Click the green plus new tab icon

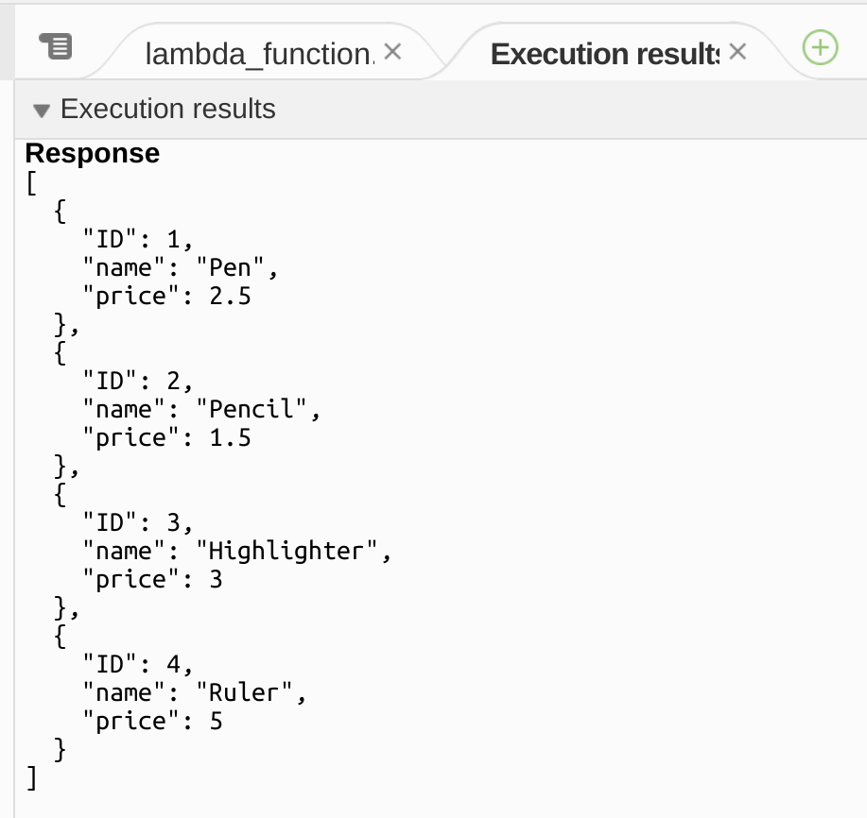(820, 47)
